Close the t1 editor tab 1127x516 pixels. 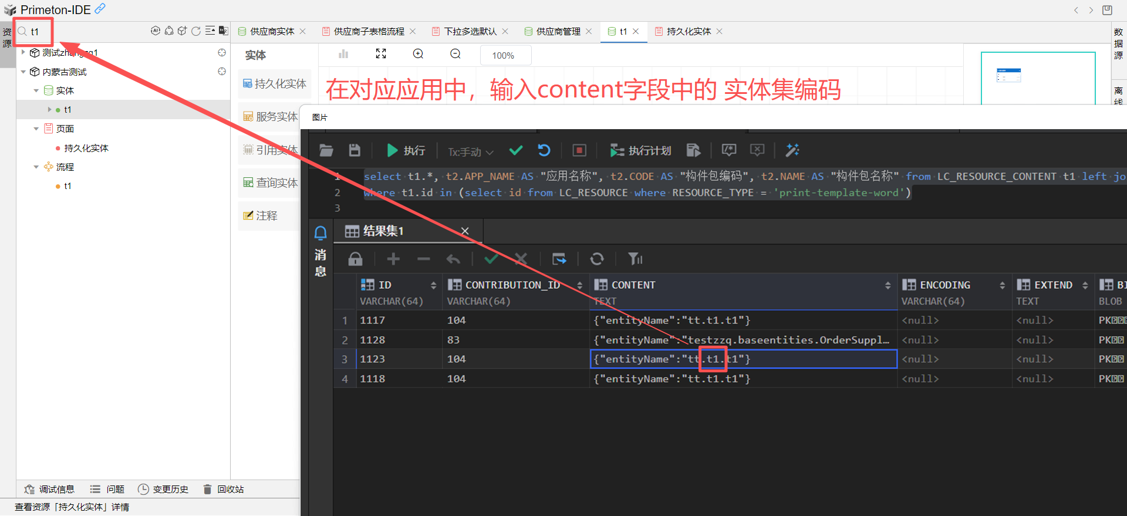[636, 31]
